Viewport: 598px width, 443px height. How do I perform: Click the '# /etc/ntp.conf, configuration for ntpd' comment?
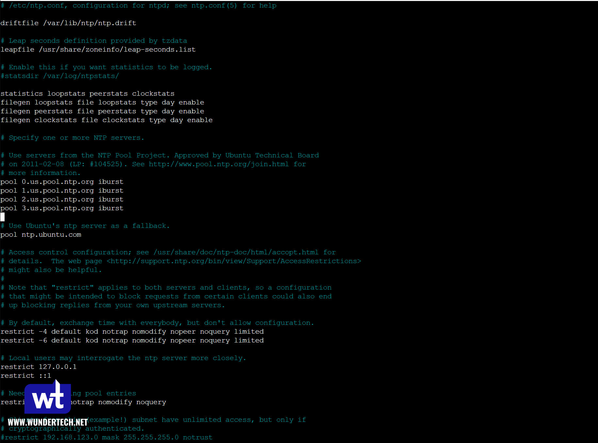[138, 6]
